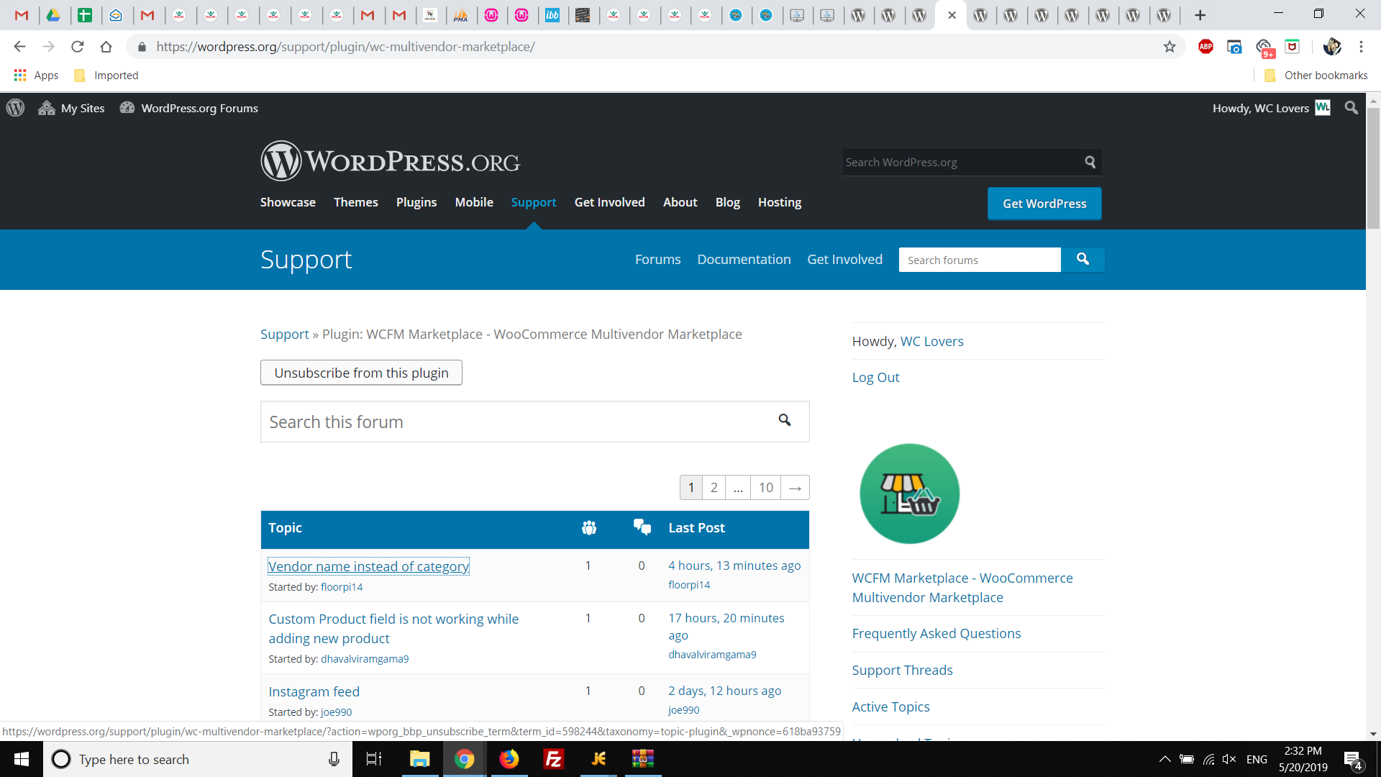Click the Log Out link

[x=875, y=378]
